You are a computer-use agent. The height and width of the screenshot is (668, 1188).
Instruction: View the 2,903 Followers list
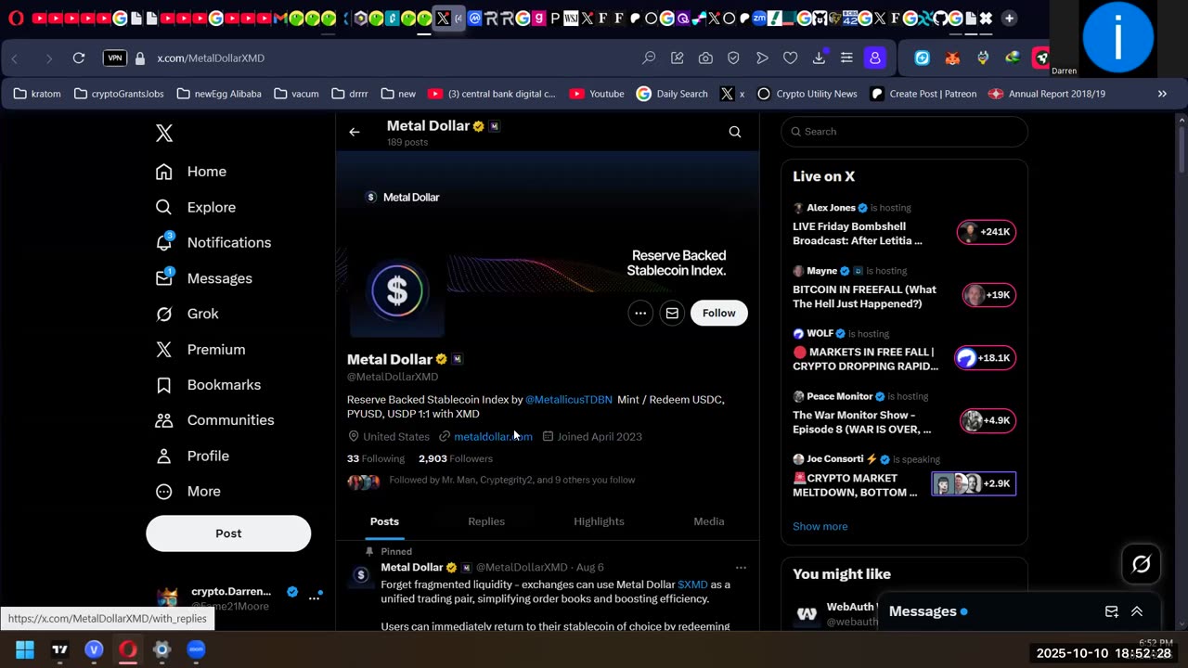tap(456, 458)
